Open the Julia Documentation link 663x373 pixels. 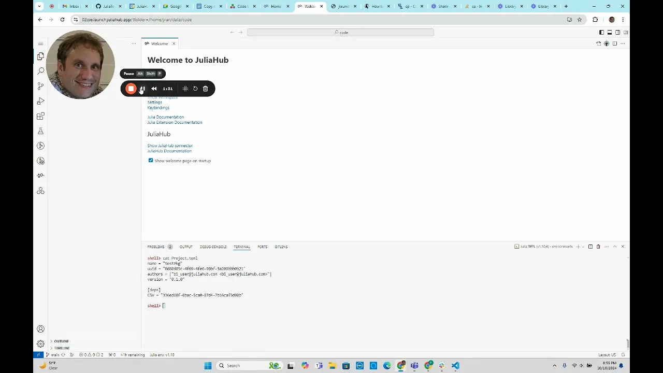(x=165, y=117)
